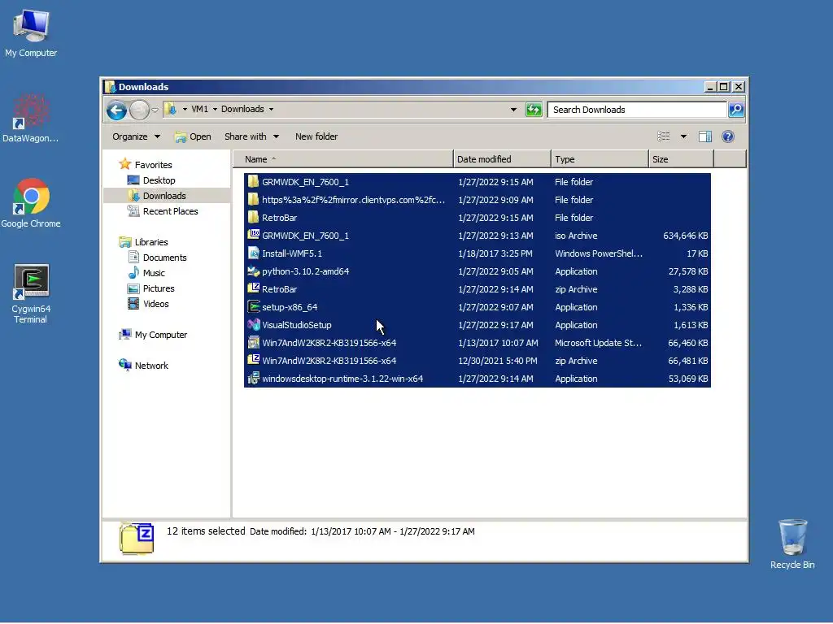Screen dimensions: 833x624
Task: Click the windowsdesktop-runtime installer icon
Action: pos(254,379)
